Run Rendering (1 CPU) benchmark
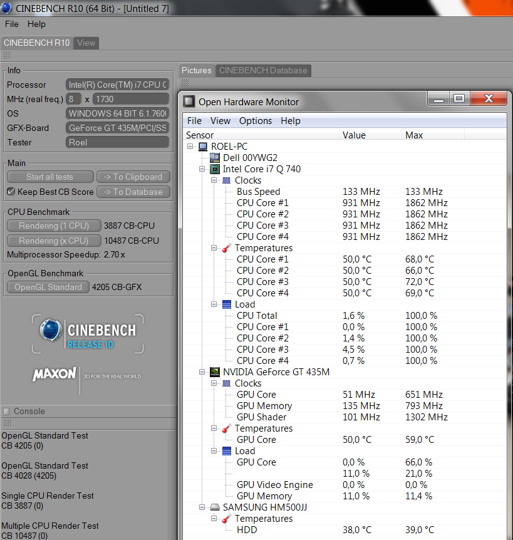This screenshot has height=540, width=513. click(54, 226)
